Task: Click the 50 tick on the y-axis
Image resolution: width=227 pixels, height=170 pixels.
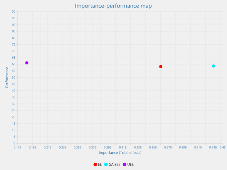Action: tap(14, 78)
